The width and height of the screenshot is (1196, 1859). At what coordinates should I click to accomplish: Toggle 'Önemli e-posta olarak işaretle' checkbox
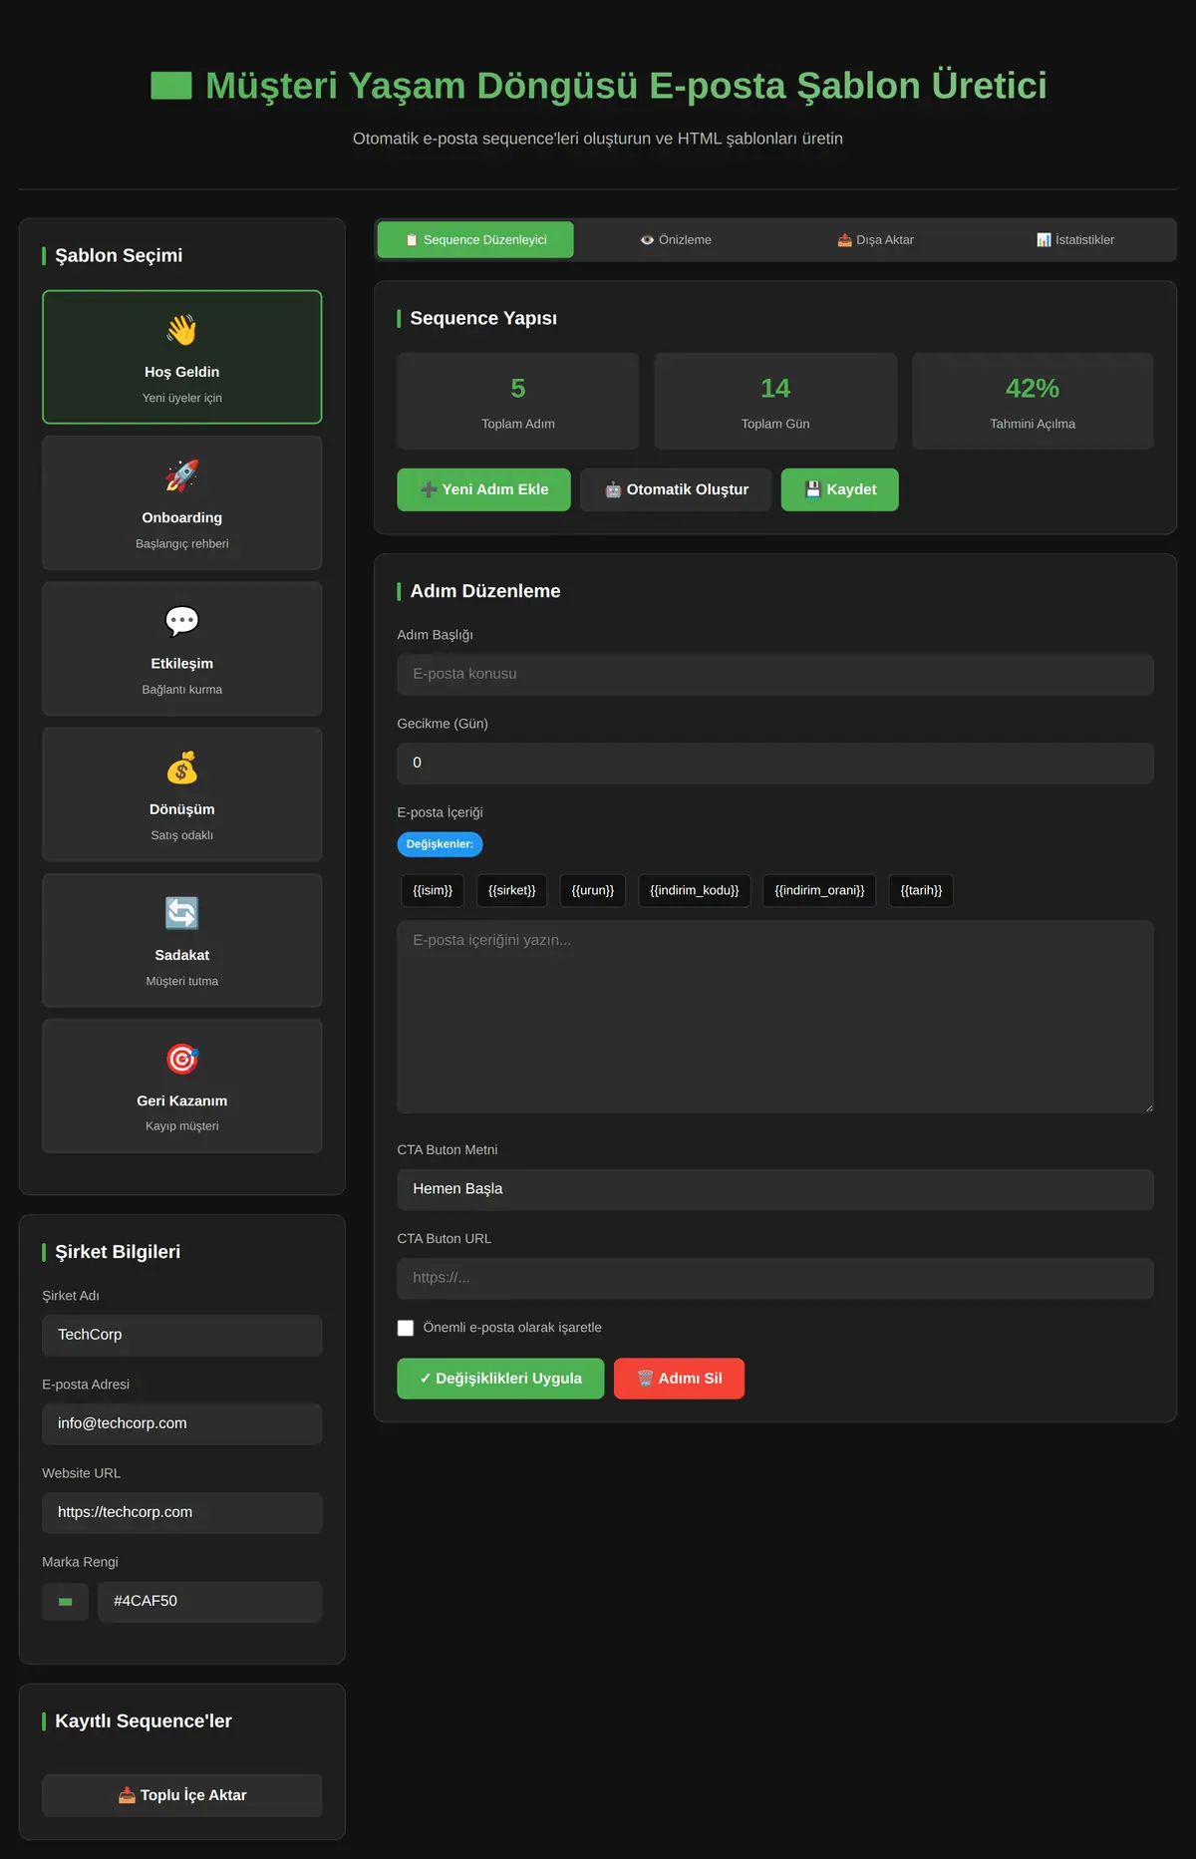coord(406,1328)
